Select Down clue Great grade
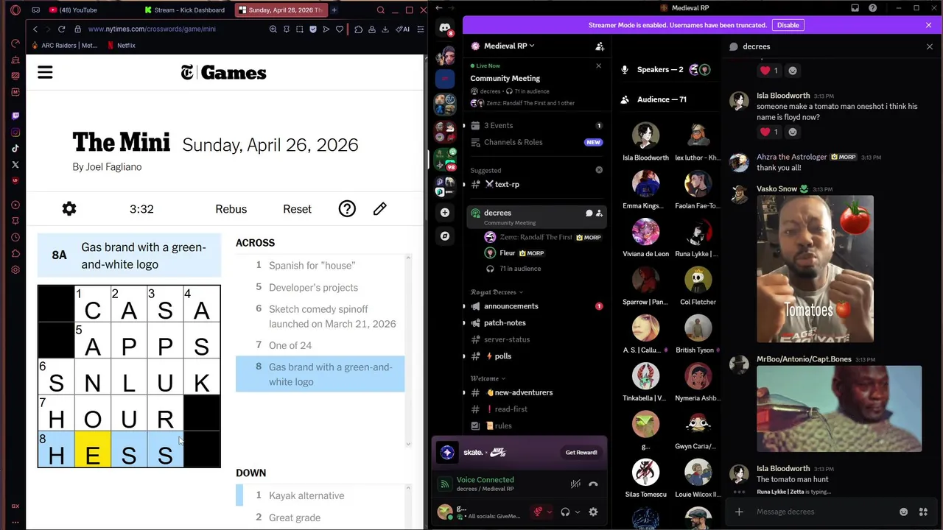Viewport: 943px width, 530px height. click(320, 517)
